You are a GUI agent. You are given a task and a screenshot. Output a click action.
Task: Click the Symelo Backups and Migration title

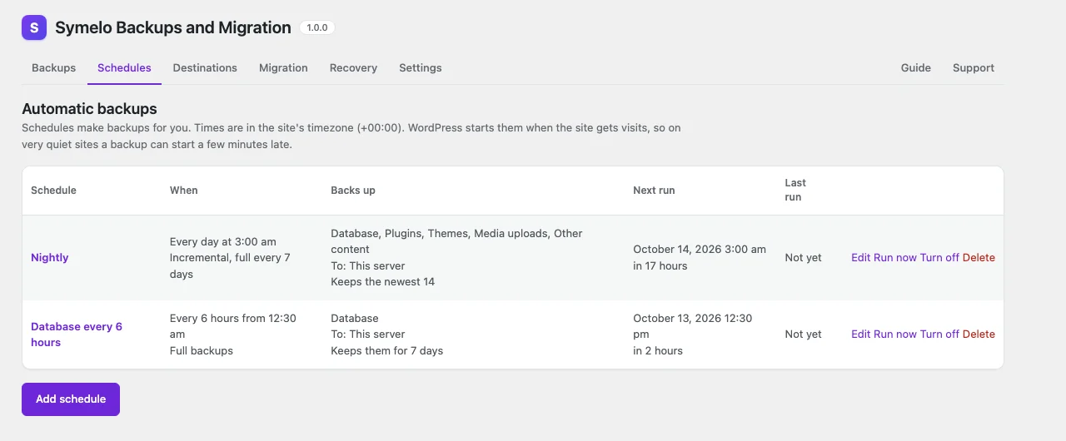(173, 27)
